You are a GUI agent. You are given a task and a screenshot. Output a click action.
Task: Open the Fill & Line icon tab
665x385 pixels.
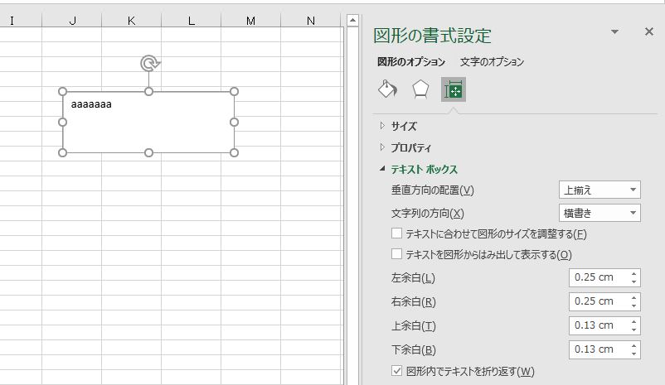point(387,89)
